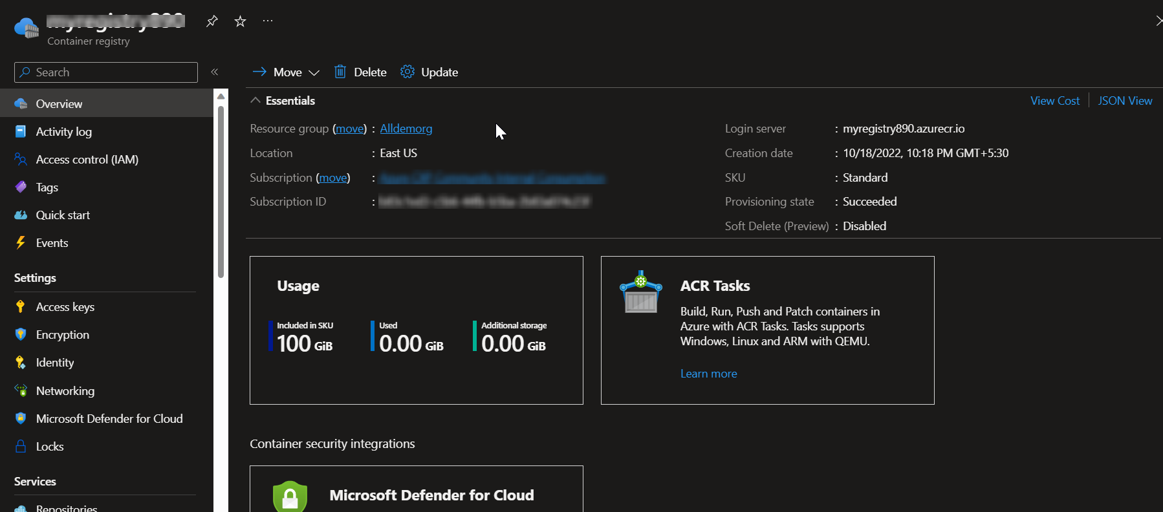Open the Activity log page
The width and height of the screenshot is (1163, 512).
(63, 131)
